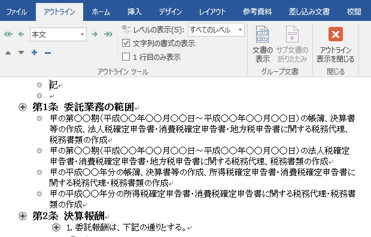Promote to Heading 1 double-left arrow
Viewport: 371px width, 237px height.
(8, 34)
